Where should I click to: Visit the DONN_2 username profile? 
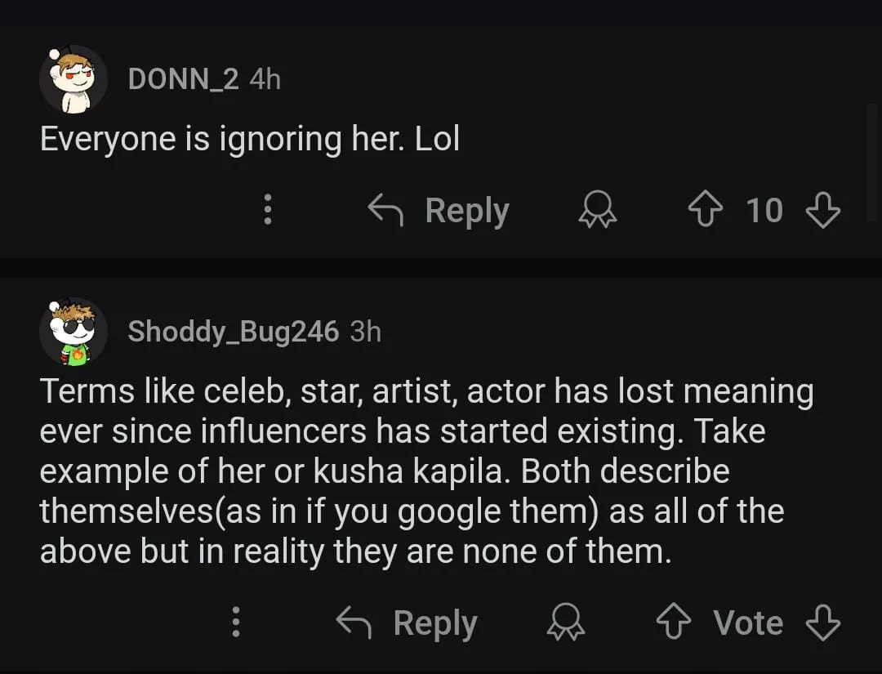183,79
